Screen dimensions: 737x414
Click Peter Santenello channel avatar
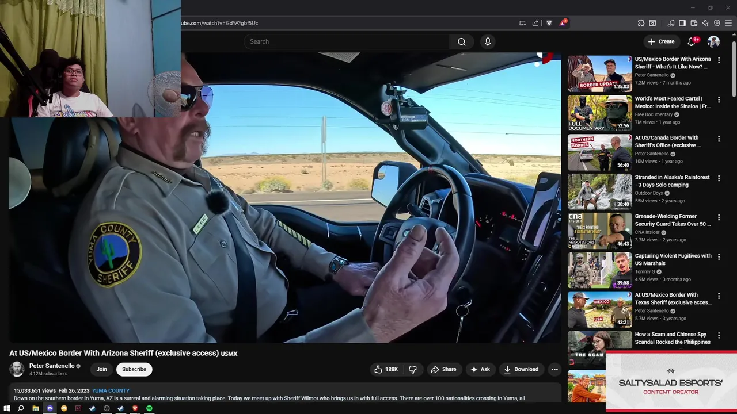click(17, 369)
